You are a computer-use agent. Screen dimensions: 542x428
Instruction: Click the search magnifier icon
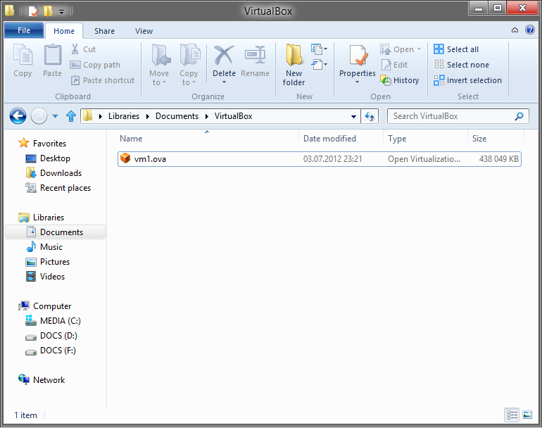(519, 116)
